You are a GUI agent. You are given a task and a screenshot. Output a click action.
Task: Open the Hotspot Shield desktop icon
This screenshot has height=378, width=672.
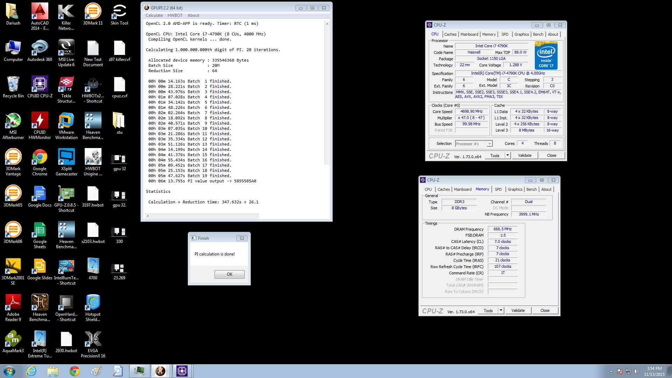click(93, 308)
